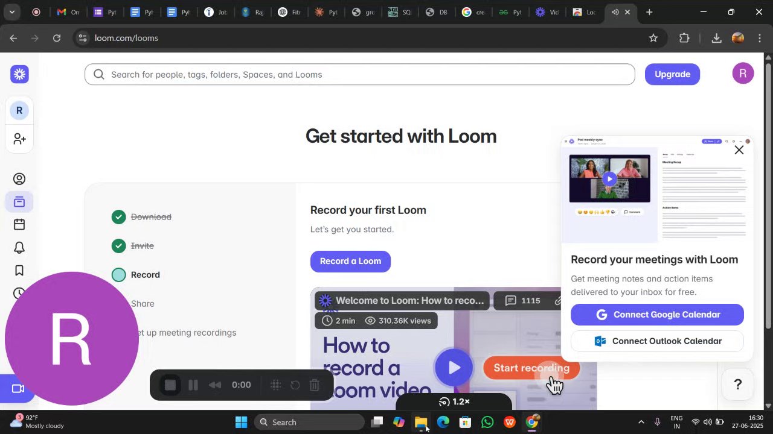Bookmark this page with the star icon
The image size is (773, 434).
click(653, 38)
